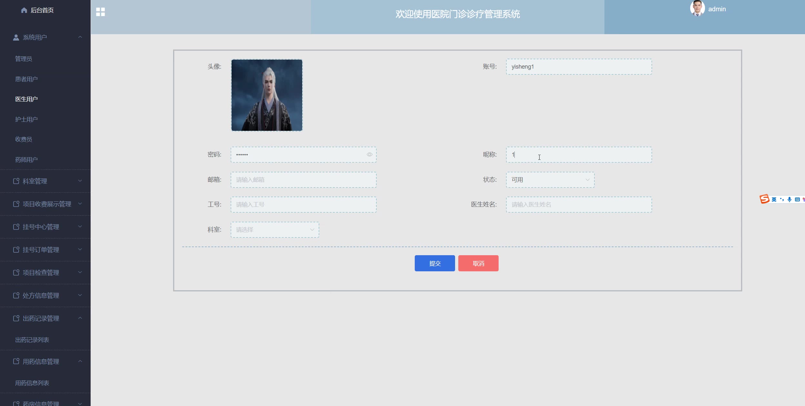Image resolution: width=805 pixels, height=406 pixels.
Task: Switch the Sogou 英 language mode indicator
Action: point(774,199)
